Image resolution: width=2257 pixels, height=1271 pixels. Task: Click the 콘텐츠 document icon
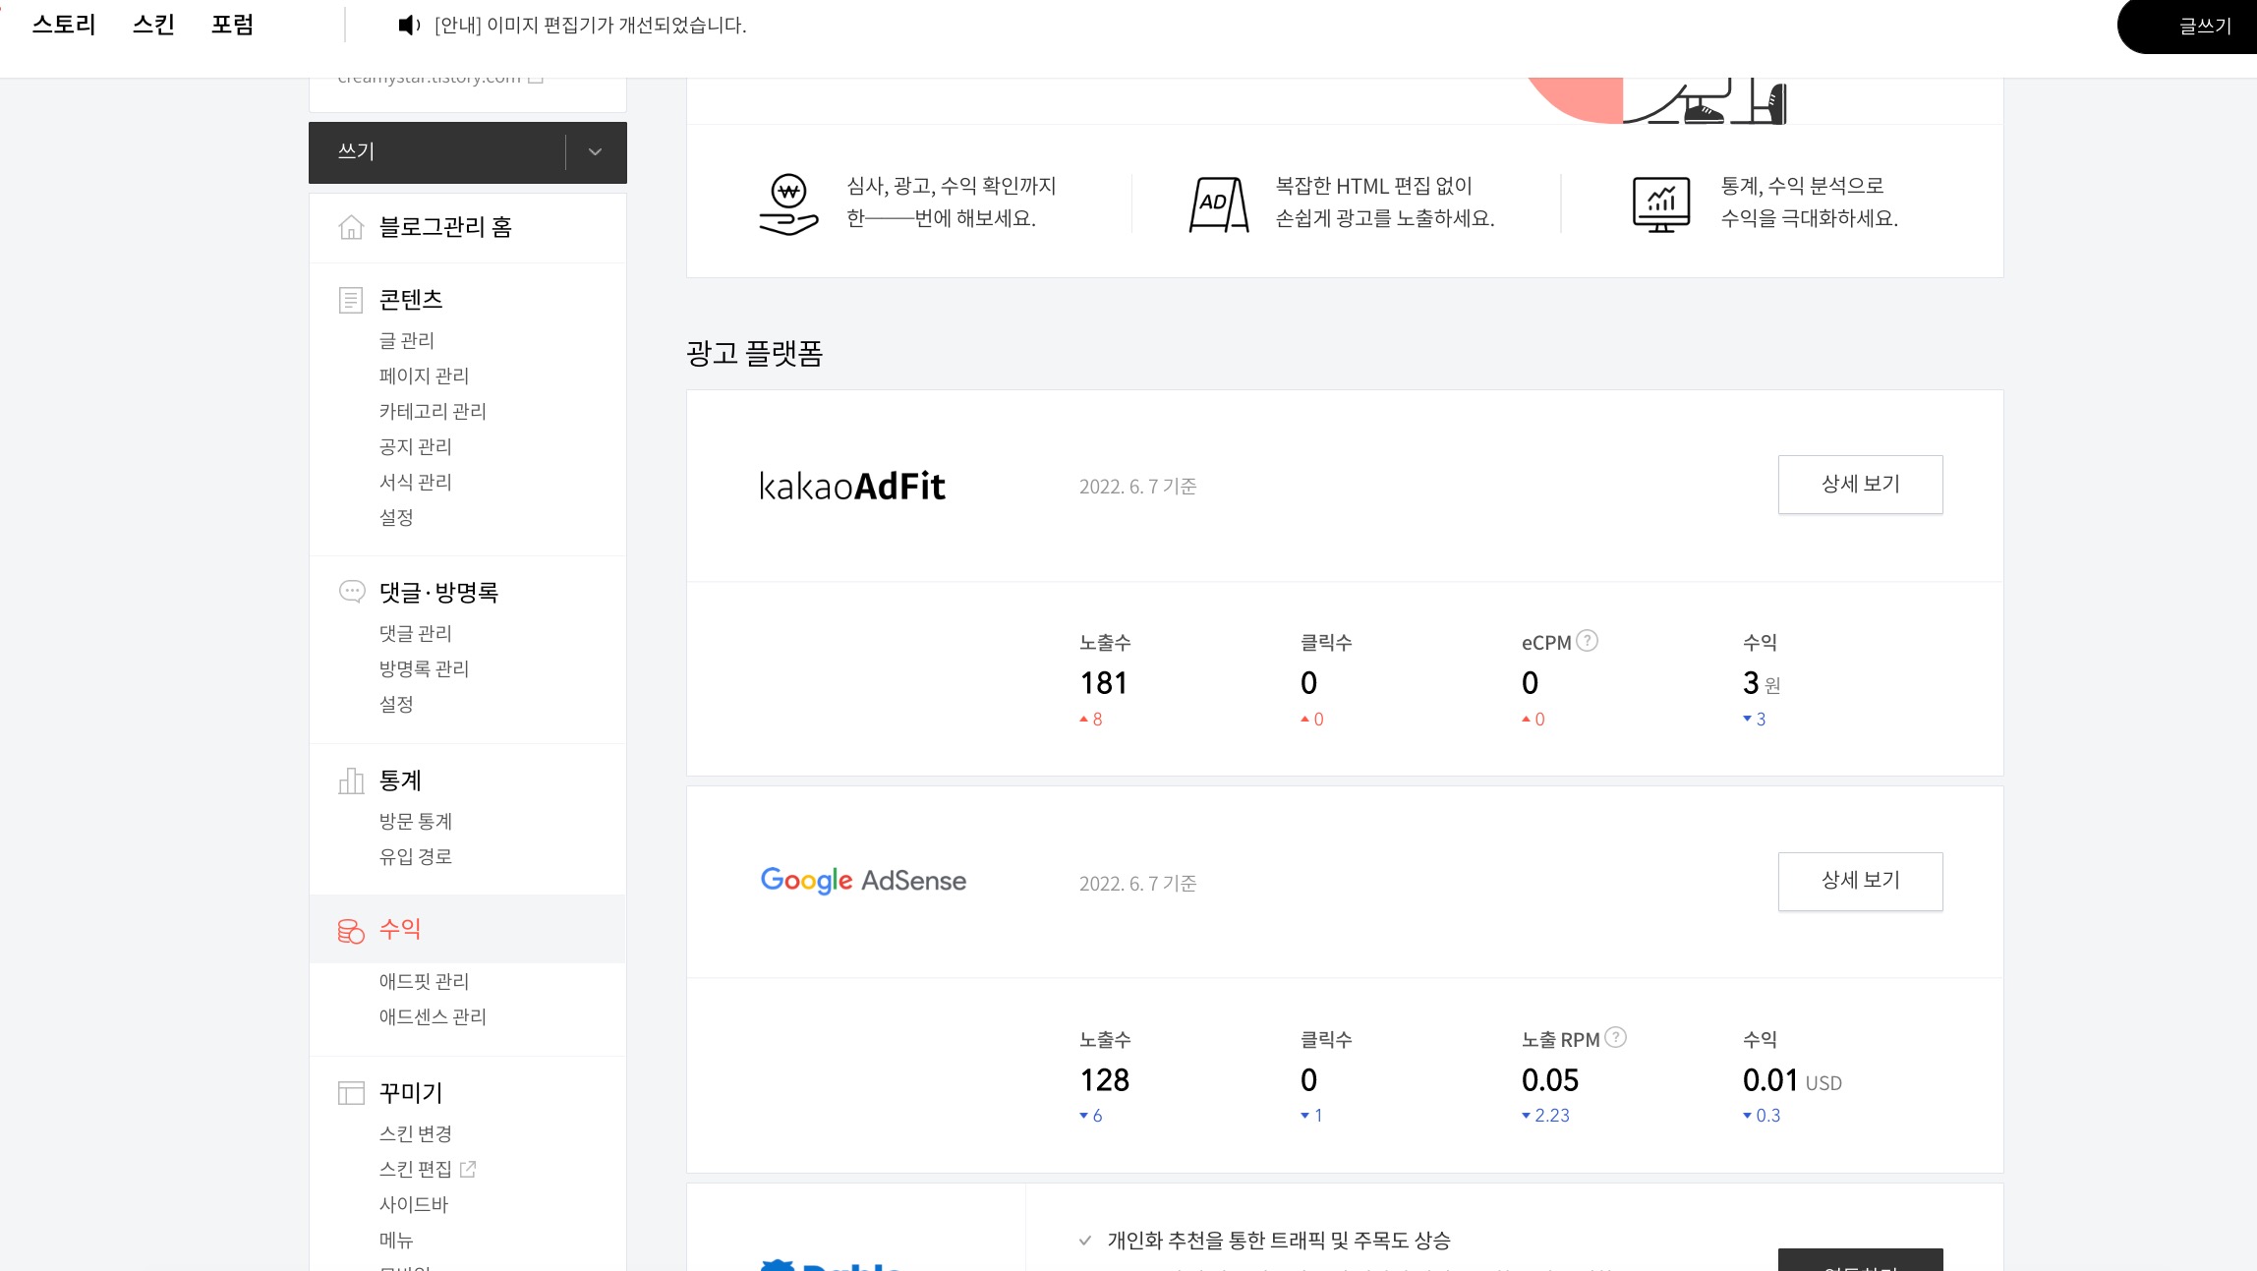pyautogui.click(x=351, y=300)
